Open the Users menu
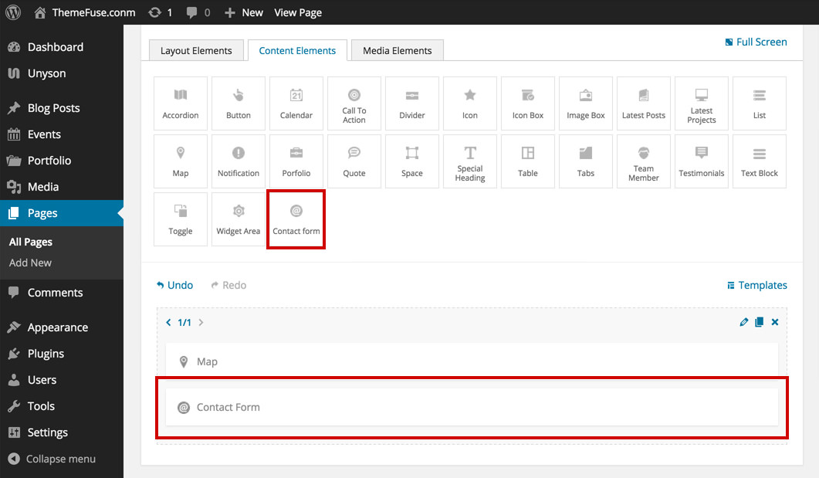The image size is (819, 478). [x=62, y=380]
